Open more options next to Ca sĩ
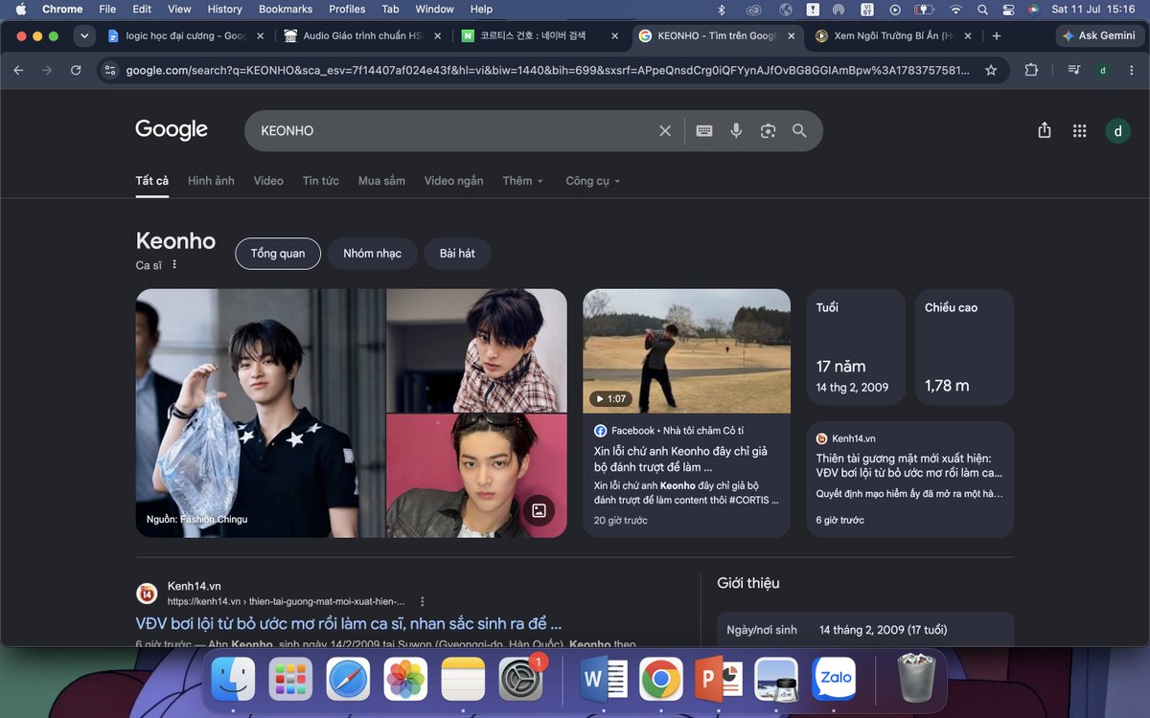The width and height of the screenshot is (1150, 718). [x=174, y=265]
